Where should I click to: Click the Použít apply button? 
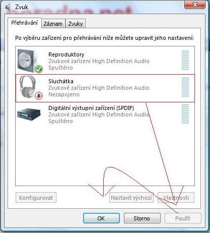point(183,218)
